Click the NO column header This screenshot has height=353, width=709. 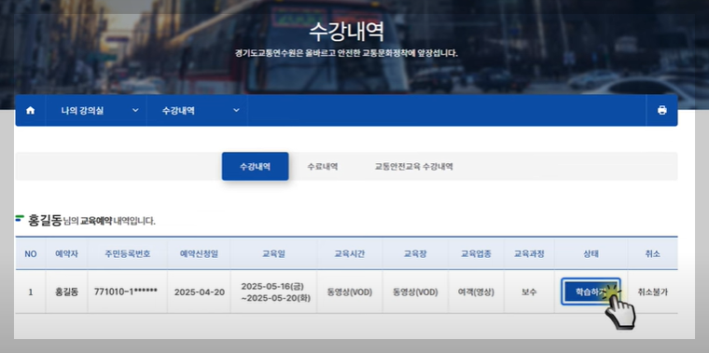tap(30, 253)
